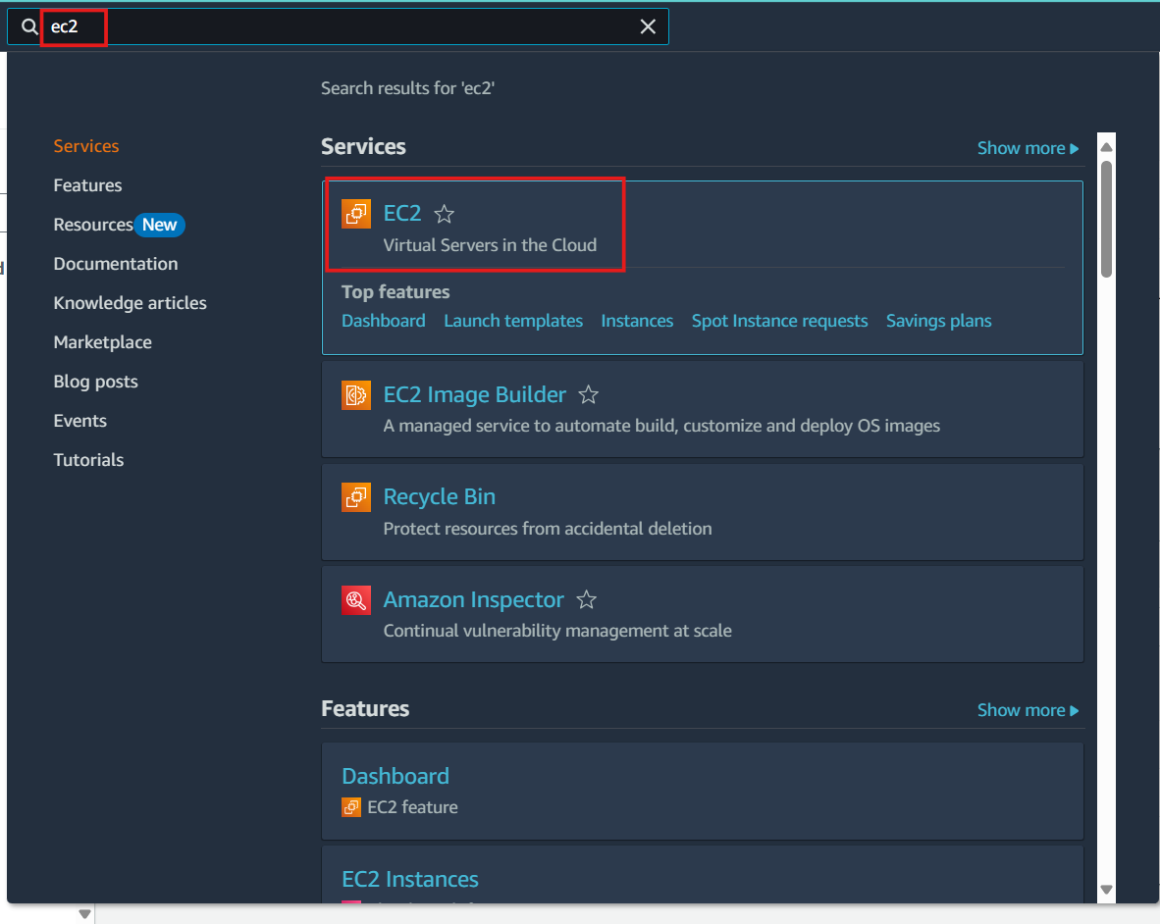Select Marketplace category

[103, 341]
